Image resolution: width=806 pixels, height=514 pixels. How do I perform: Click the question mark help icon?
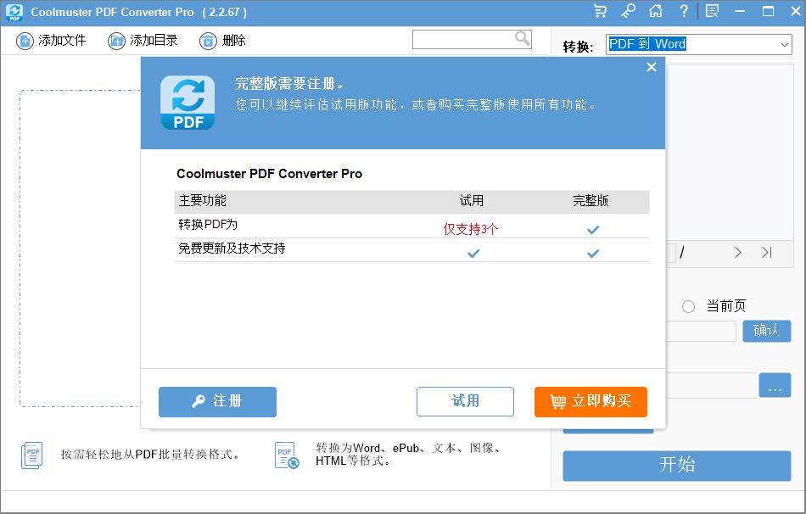pyautogui.click(x=683, y=11)
